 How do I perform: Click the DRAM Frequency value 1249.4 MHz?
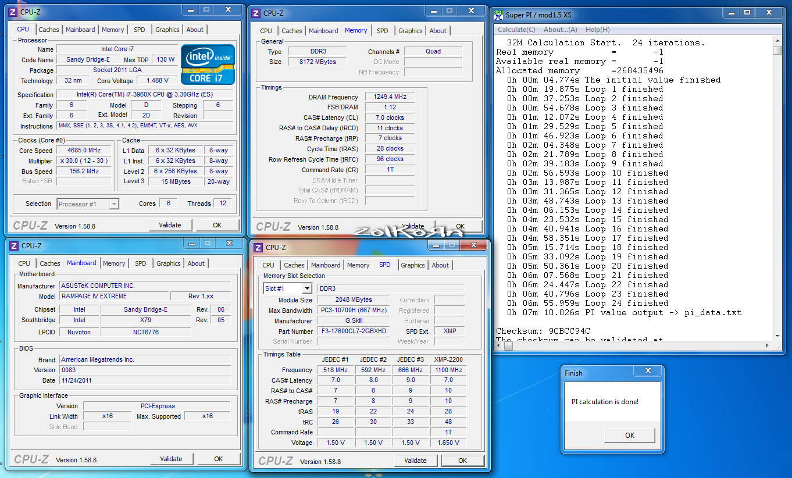click(390, 97)
